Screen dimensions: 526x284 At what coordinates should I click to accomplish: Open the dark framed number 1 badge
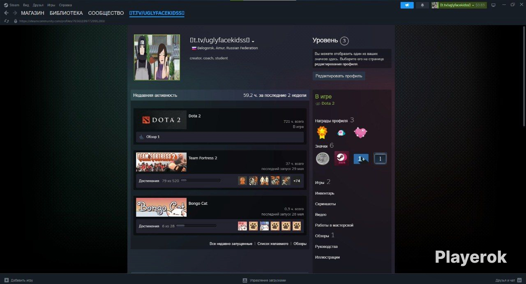click(380, 158)
